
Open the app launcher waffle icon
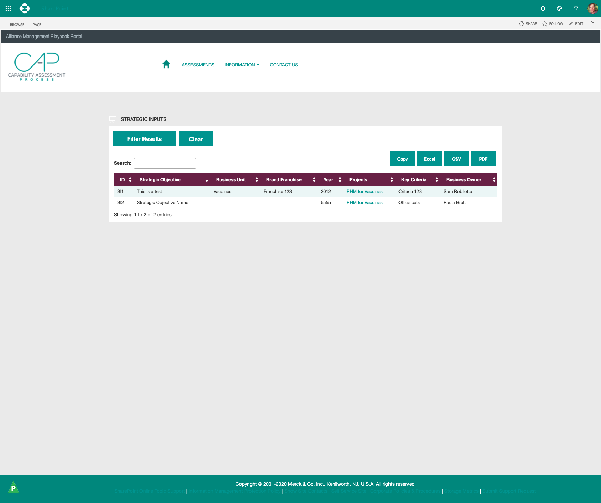pos(8,8)
